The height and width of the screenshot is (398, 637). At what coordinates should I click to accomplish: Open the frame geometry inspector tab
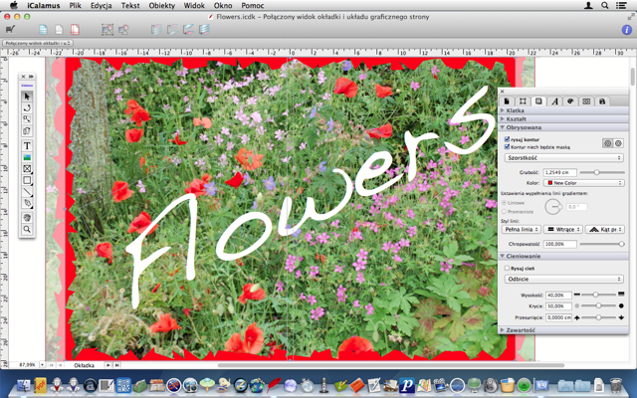[x=523, y=101]
